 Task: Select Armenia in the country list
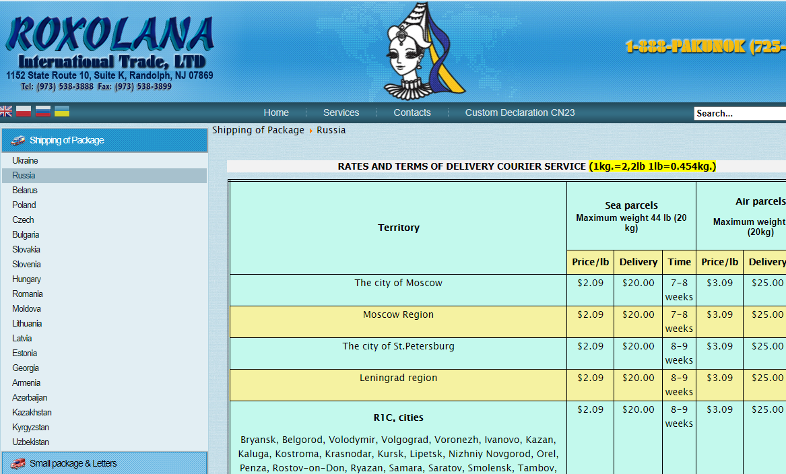coord(26,383)
